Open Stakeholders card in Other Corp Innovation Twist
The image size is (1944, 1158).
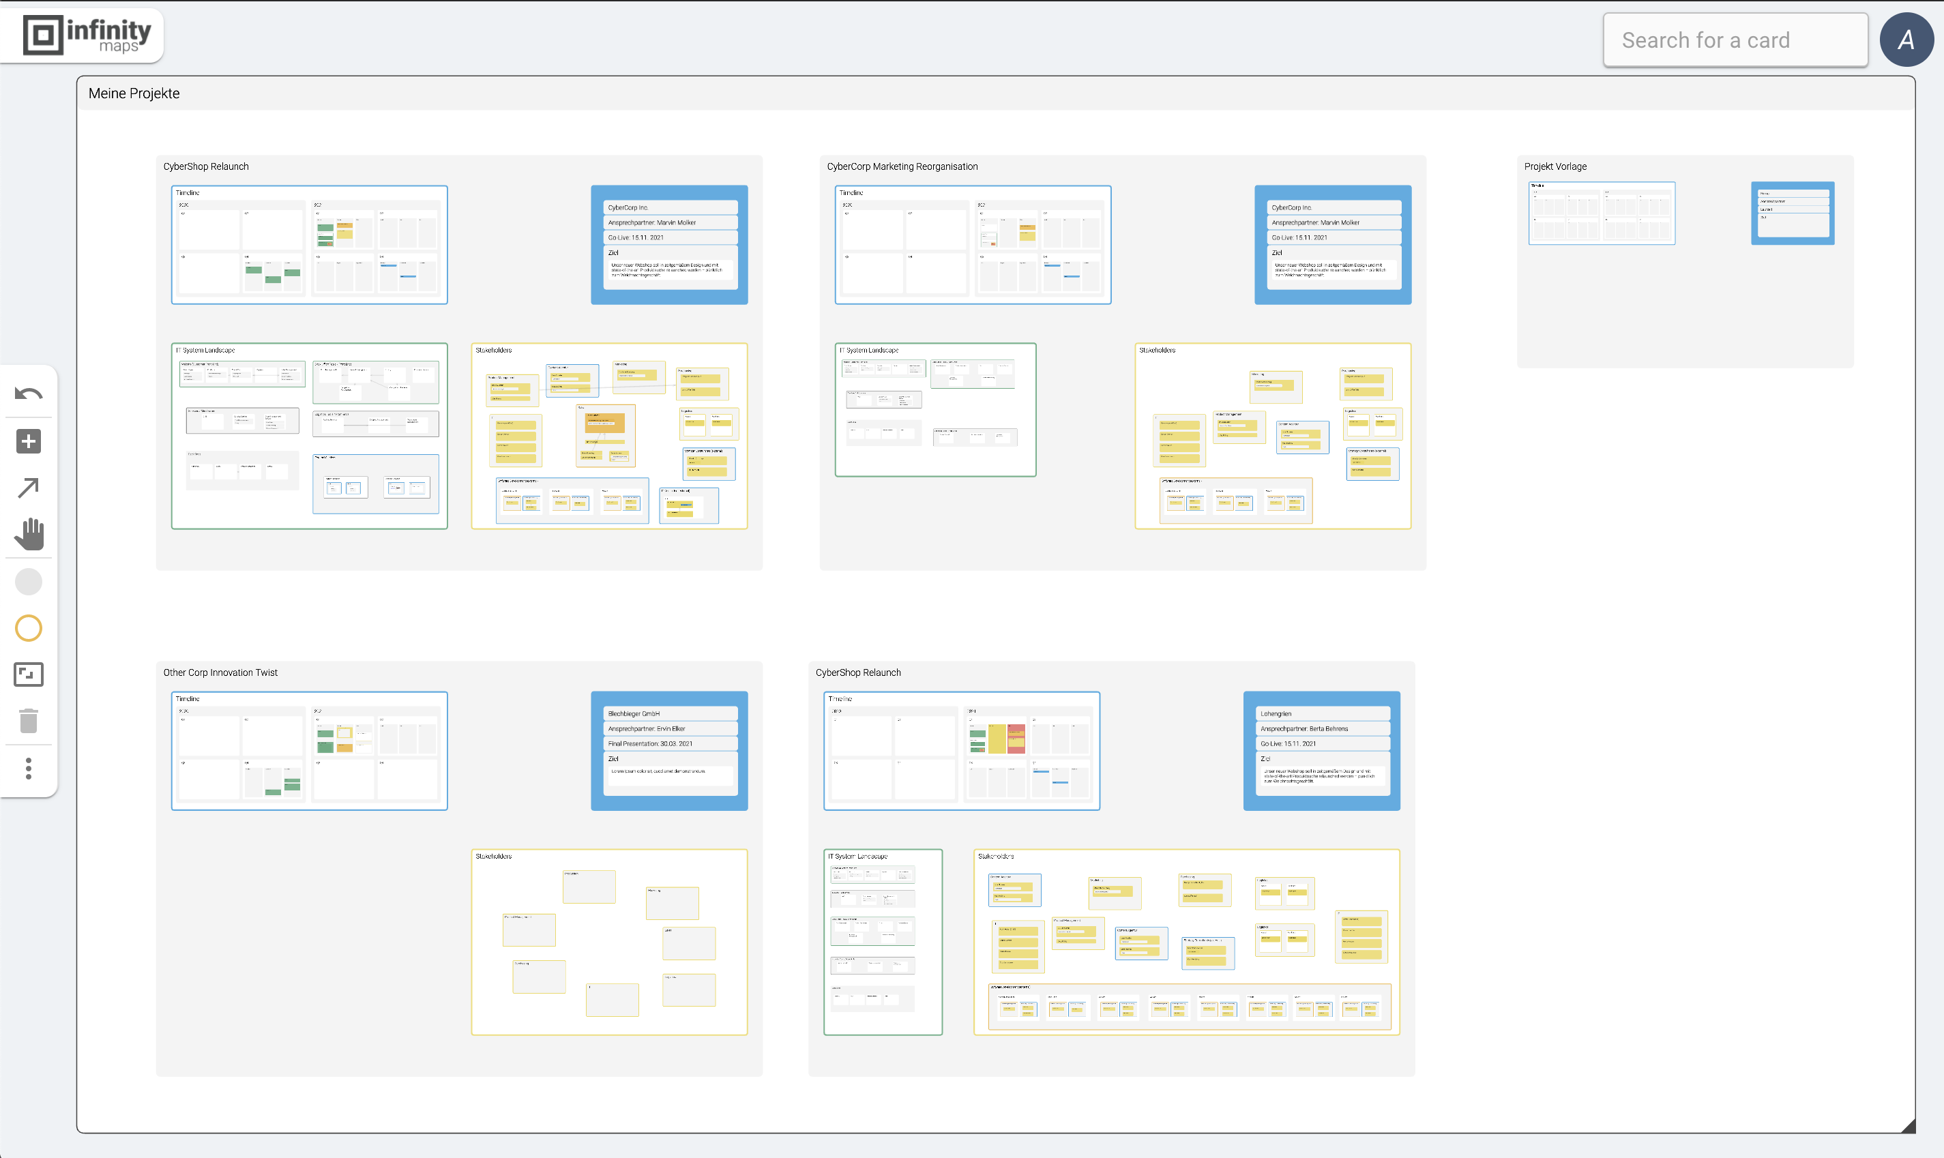coord(608,942)
